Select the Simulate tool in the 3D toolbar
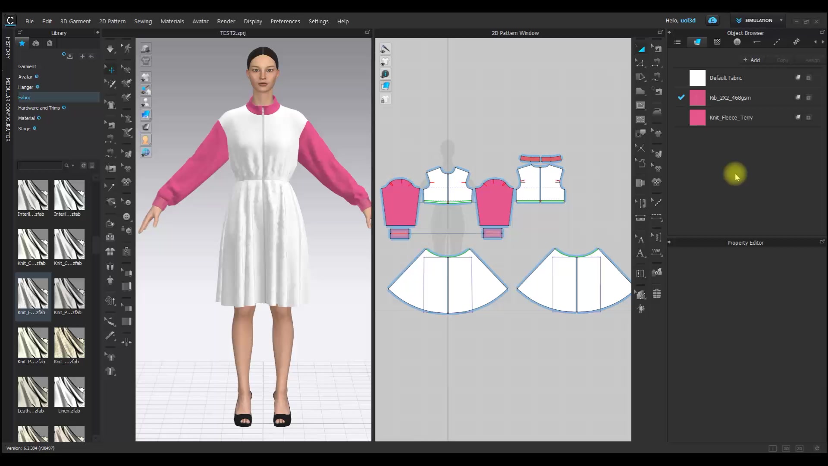 pyautogui.click(x=111, y=49)
